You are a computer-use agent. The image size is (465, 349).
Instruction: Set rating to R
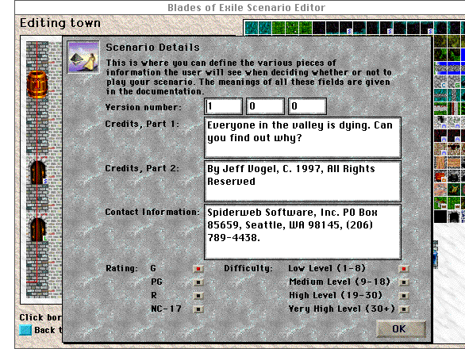tap(198, 296)
